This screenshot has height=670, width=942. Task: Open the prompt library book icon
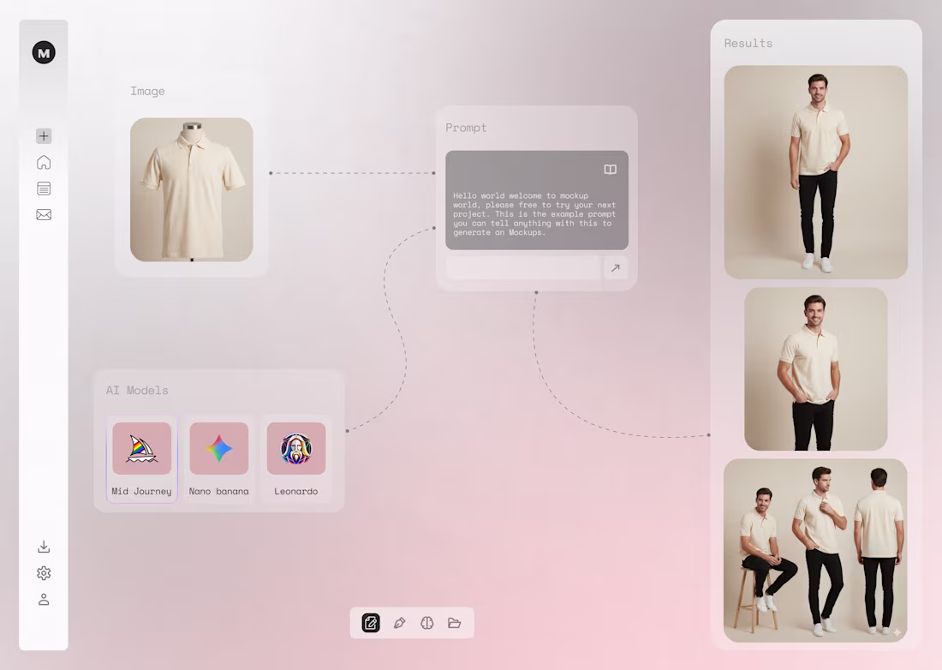coord(609,169)
